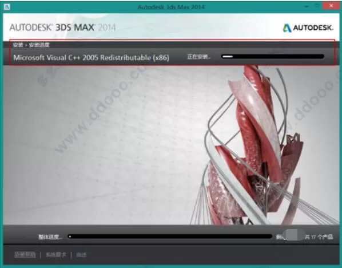
Task: Open the 安装帮助 link
Action: tap(25, 255)
